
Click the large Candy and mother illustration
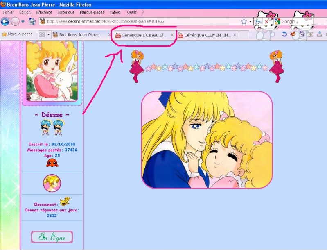(207, 140)
